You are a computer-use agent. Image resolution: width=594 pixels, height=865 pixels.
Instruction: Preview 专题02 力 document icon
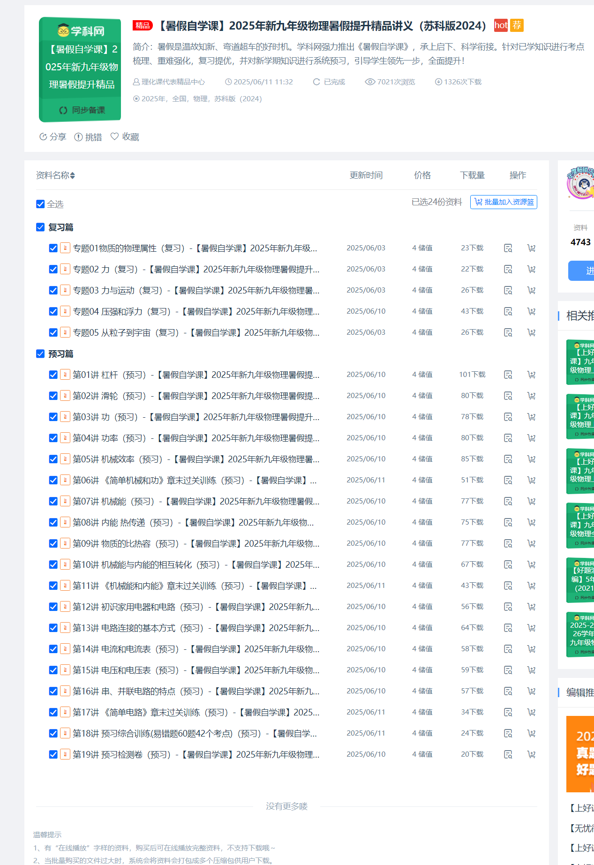pos(508,269)
